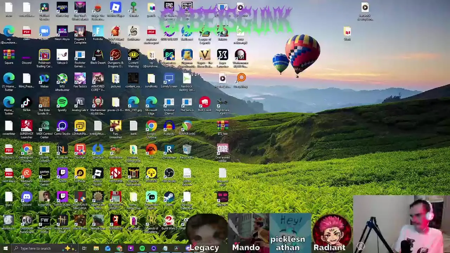
Task: Open File Explorer from the taskbar
Action: pyautogui.click(x=96, y=248)
